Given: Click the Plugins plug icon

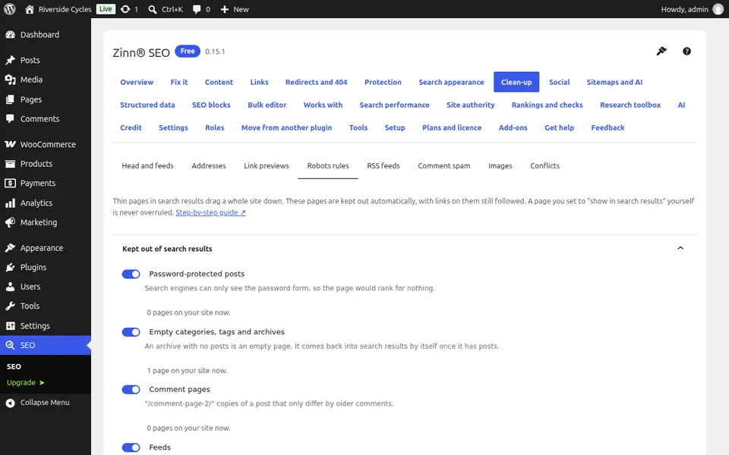Looking at the screenshot, I should point(10,267).
